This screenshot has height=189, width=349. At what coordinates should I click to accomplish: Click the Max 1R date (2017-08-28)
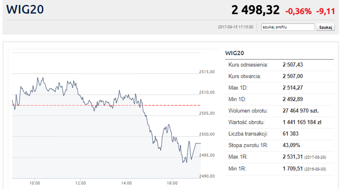pos(315,157)
